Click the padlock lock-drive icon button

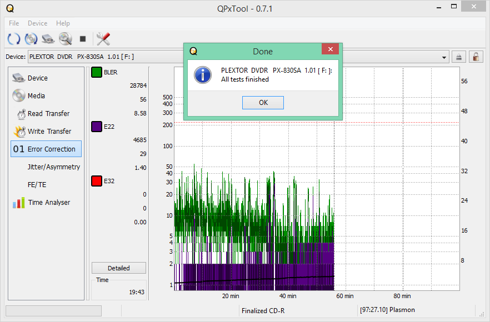(x=476, y=57)
